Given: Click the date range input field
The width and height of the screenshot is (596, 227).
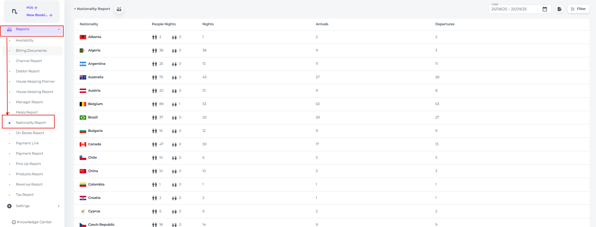Looking at the screenshot, I should (x=514, y=9).
